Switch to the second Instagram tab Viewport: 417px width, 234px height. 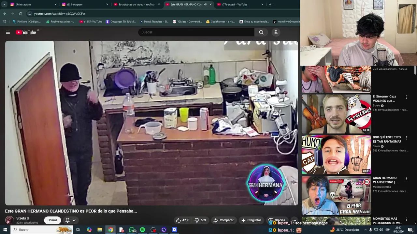pos(85,4)
